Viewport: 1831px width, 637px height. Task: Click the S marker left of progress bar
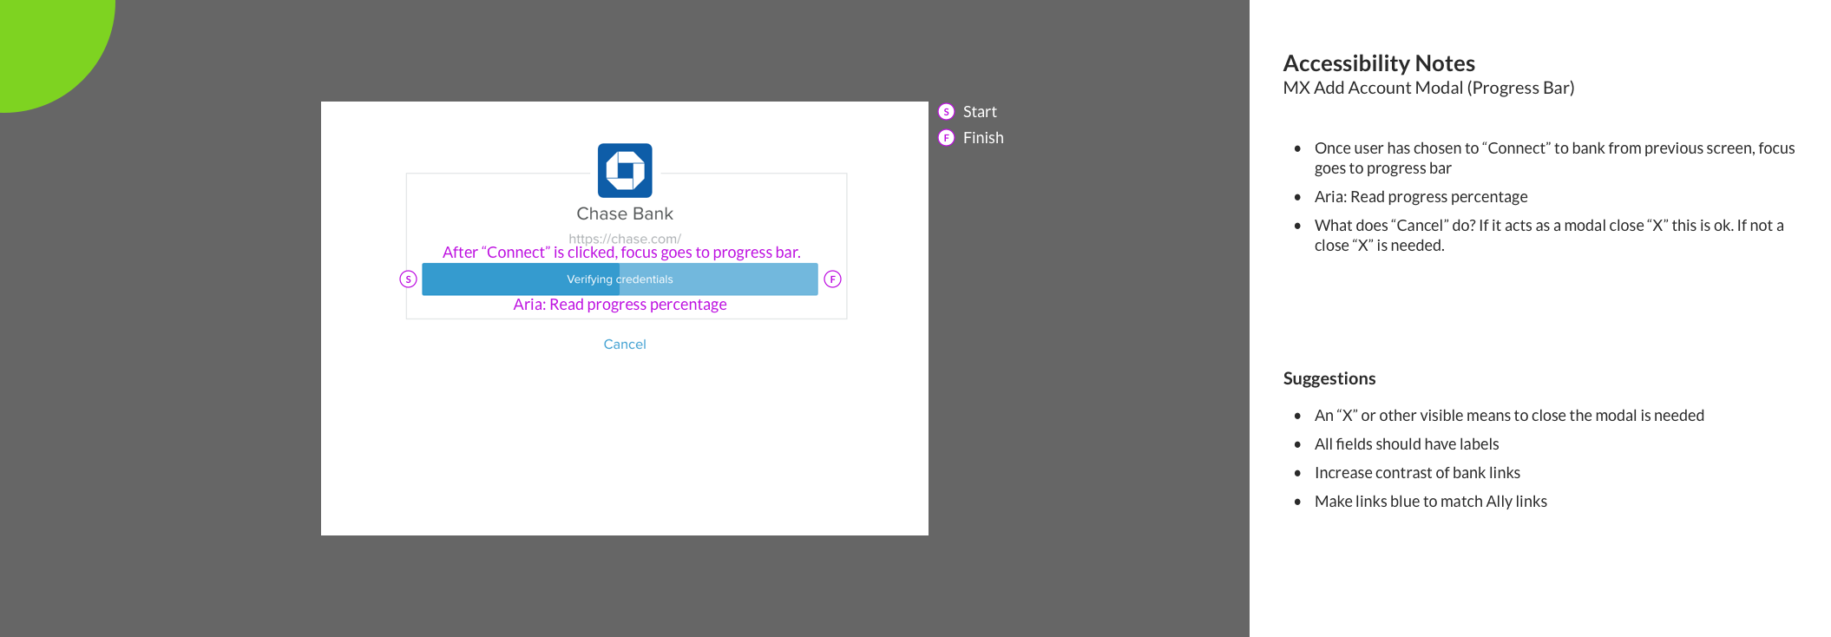coord(408,279)
